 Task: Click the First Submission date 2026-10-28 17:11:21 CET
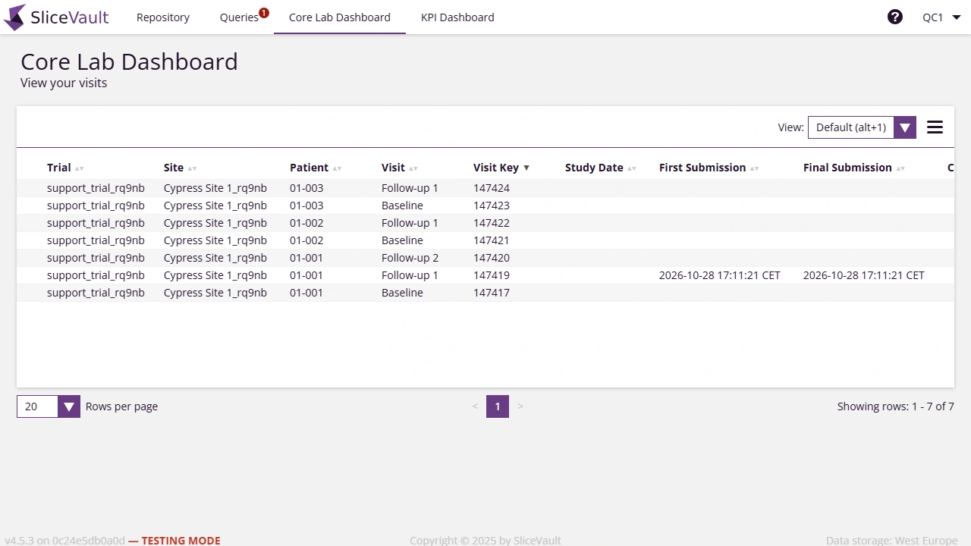[x=720, y=275]
